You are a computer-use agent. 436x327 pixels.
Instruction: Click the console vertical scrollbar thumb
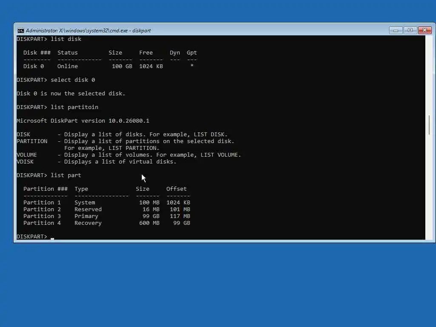429,125
